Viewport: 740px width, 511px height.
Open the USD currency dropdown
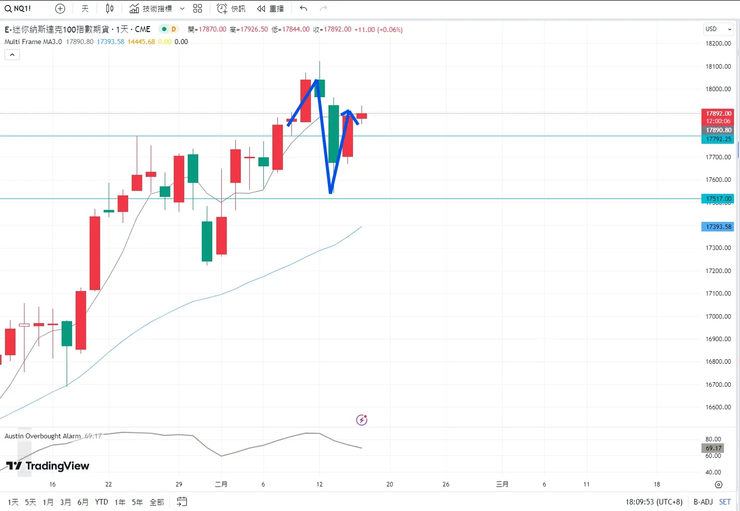point(718,29)
